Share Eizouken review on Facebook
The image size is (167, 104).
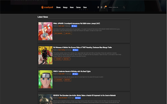click(x=78, y=98)
